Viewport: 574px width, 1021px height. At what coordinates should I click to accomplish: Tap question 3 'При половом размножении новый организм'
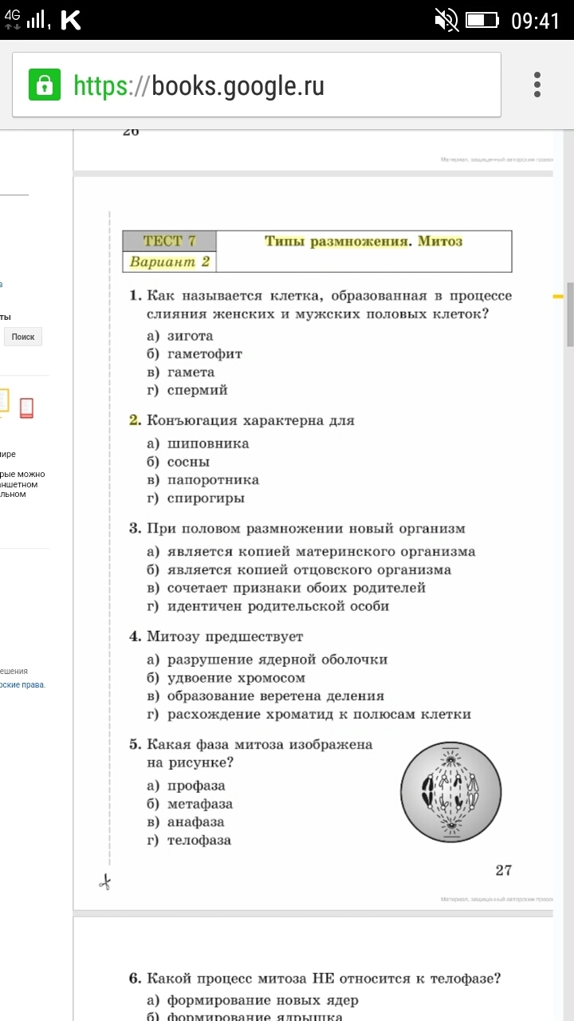(297, 529)
